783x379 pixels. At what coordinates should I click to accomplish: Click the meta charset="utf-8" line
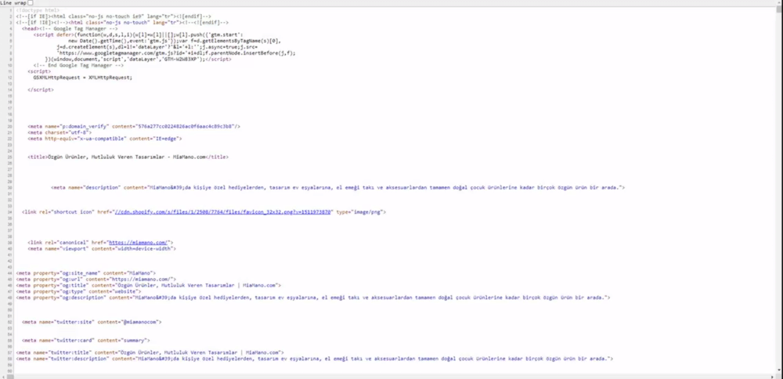[x=60, y=133]
